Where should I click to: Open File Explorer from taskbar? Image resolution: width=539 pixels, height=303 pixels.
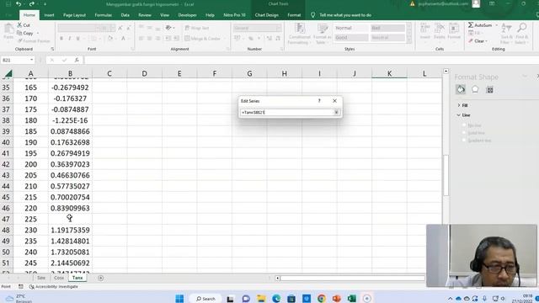(261, 298)
